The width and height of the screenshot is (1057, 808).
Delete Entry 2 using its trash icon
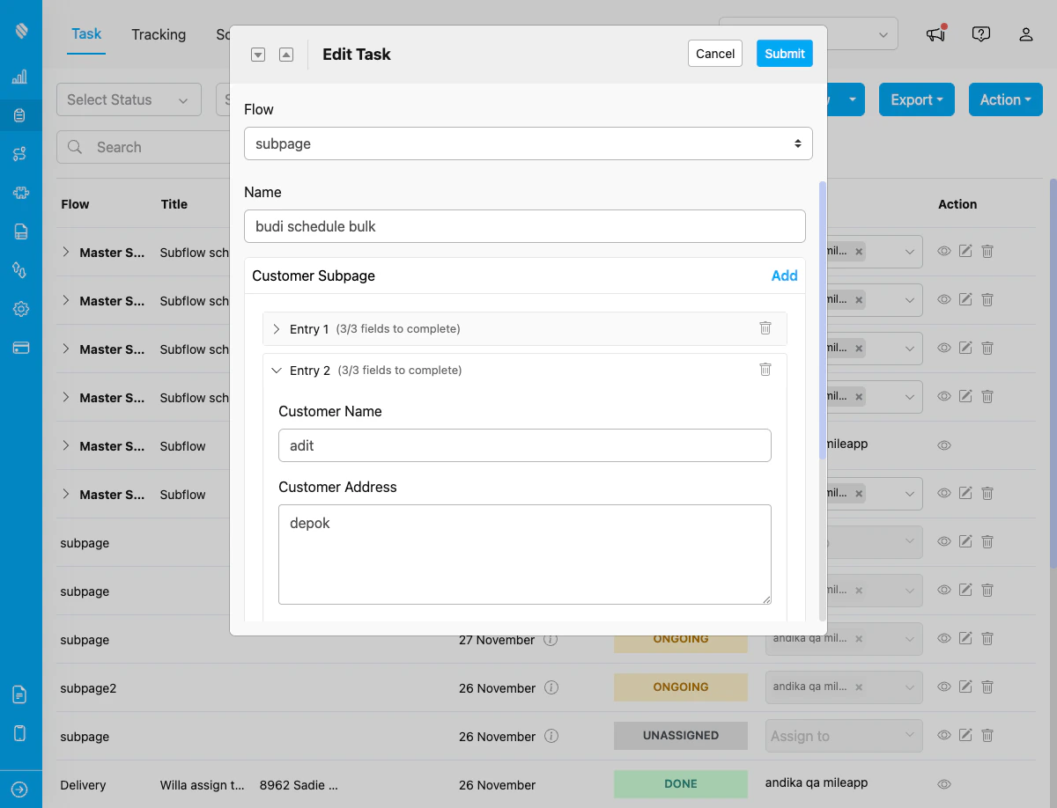(765, 370)
